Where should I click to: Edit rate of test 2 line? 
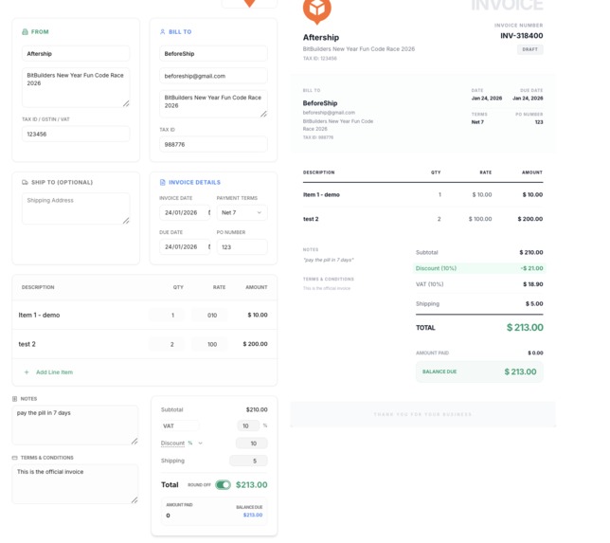pyautogui.click(x=209, y=344)
